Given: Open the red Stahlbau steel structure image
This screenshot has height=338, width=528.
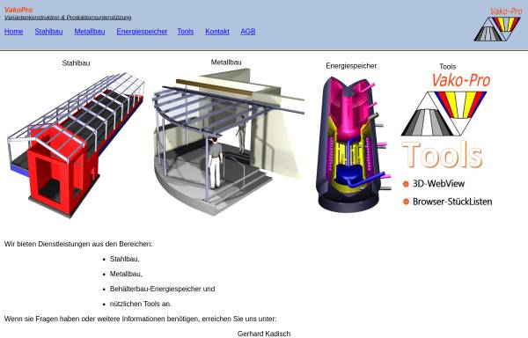Looking at the screenshot, I should [77, 144].
